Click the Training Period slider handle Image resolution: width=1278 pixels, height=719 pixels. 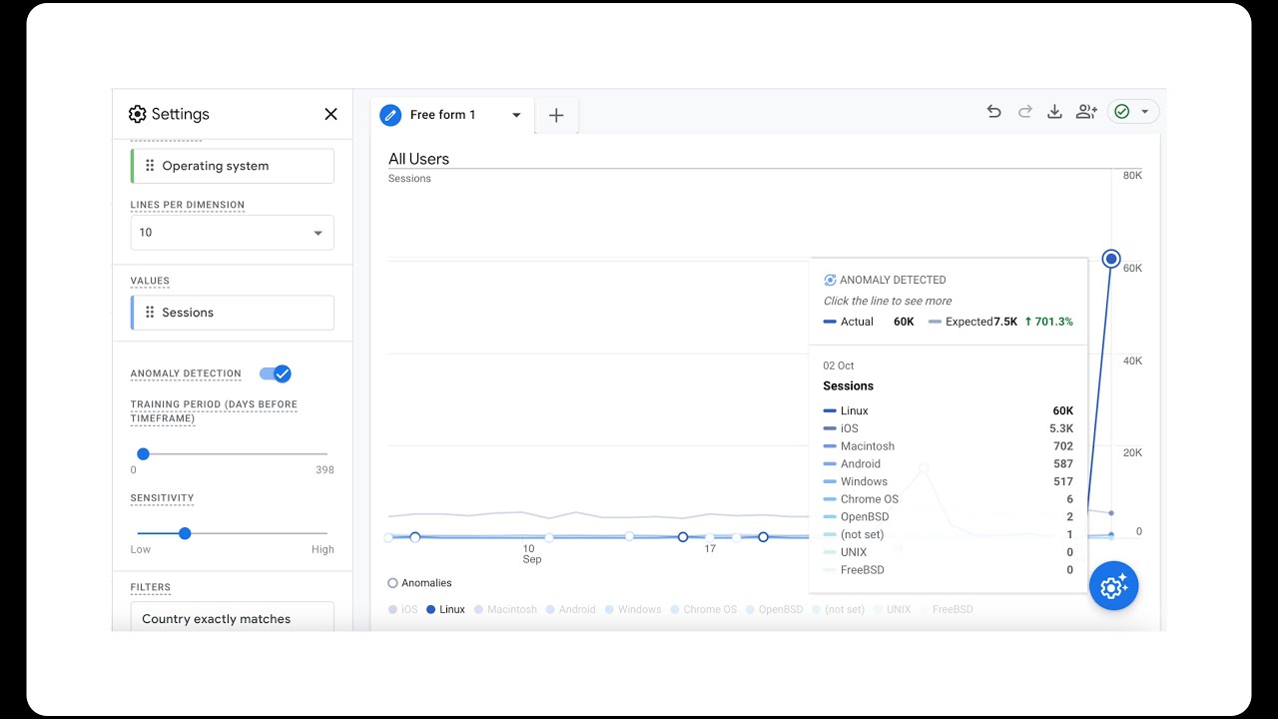[x=143, y=453]
